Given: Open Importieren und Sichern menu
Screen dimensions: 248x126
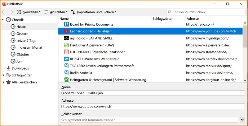Looking at the screenshot, I should 94,12.
